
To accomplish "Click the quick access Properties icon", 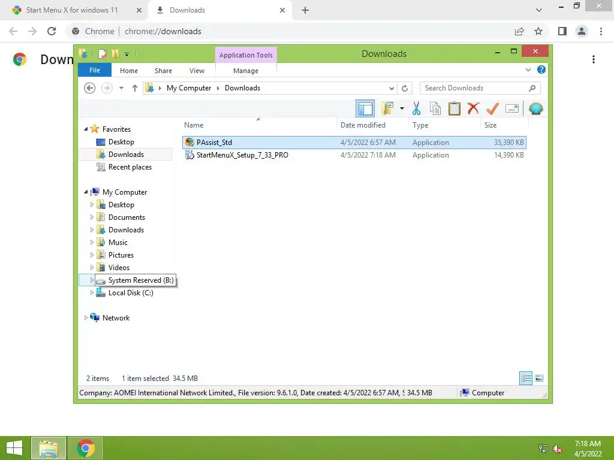I will tap(102, 54).
